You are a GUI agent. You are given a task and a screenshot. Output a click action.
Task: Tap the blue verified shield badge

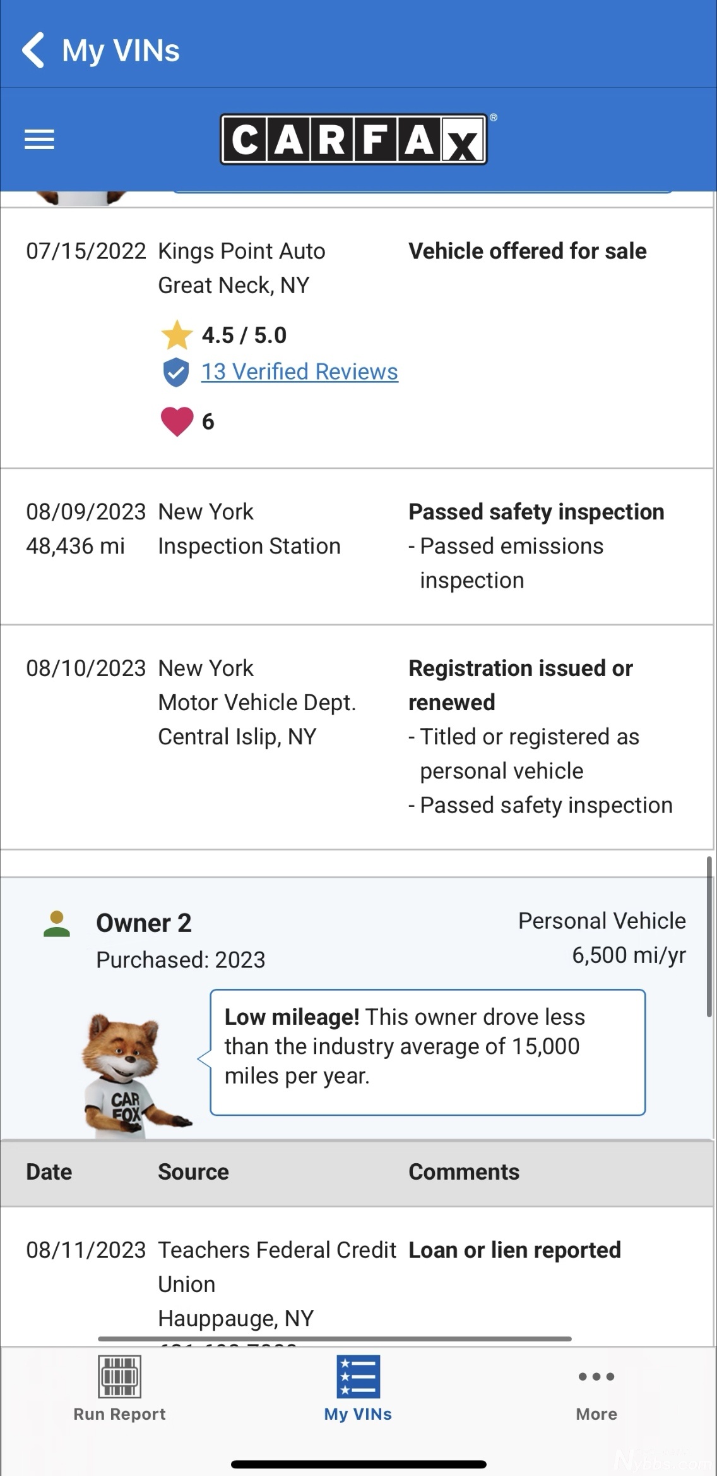(176, 372)
